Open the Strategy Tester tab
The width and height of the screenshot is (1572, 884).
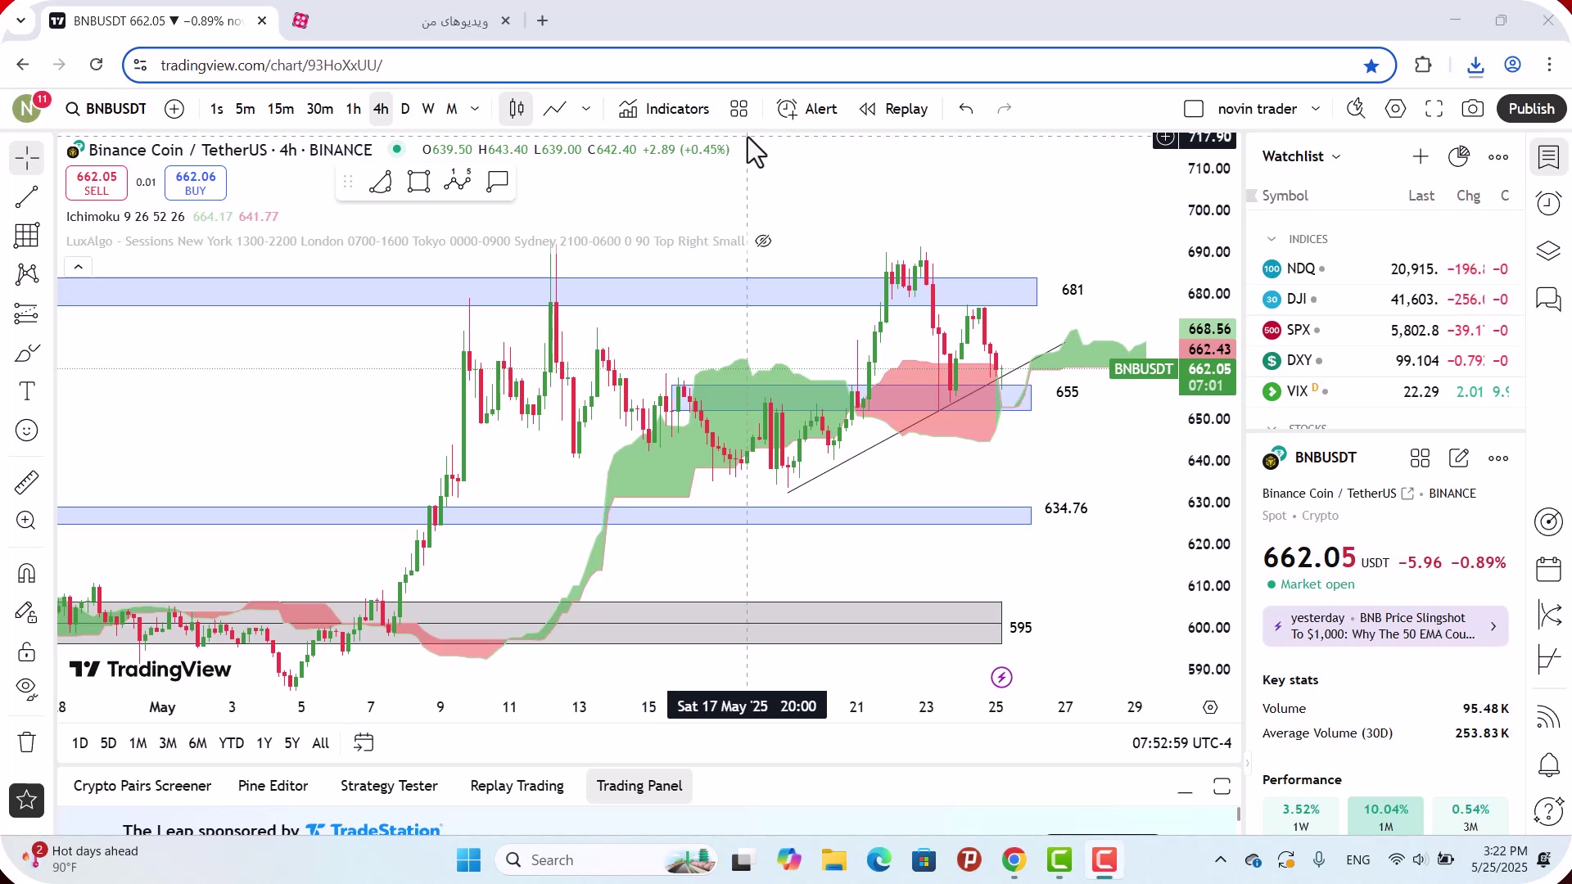click(x=389, y=786)
